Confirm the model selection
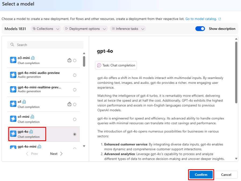 (201, 175)
